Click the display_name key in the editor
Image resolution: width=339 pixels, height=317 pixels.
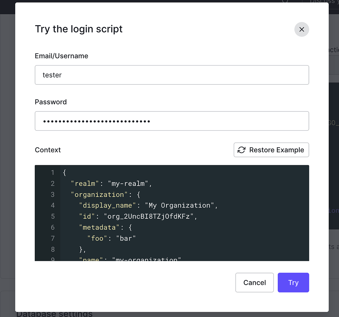pyautogui.click(x=108, y=205)
